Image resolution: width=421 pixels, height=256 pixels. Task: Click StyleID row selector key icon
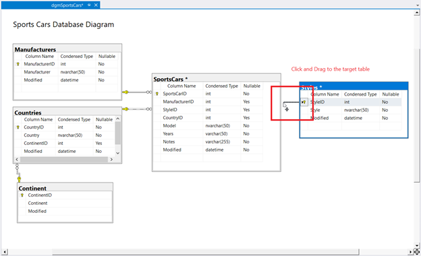coord(304,102)
